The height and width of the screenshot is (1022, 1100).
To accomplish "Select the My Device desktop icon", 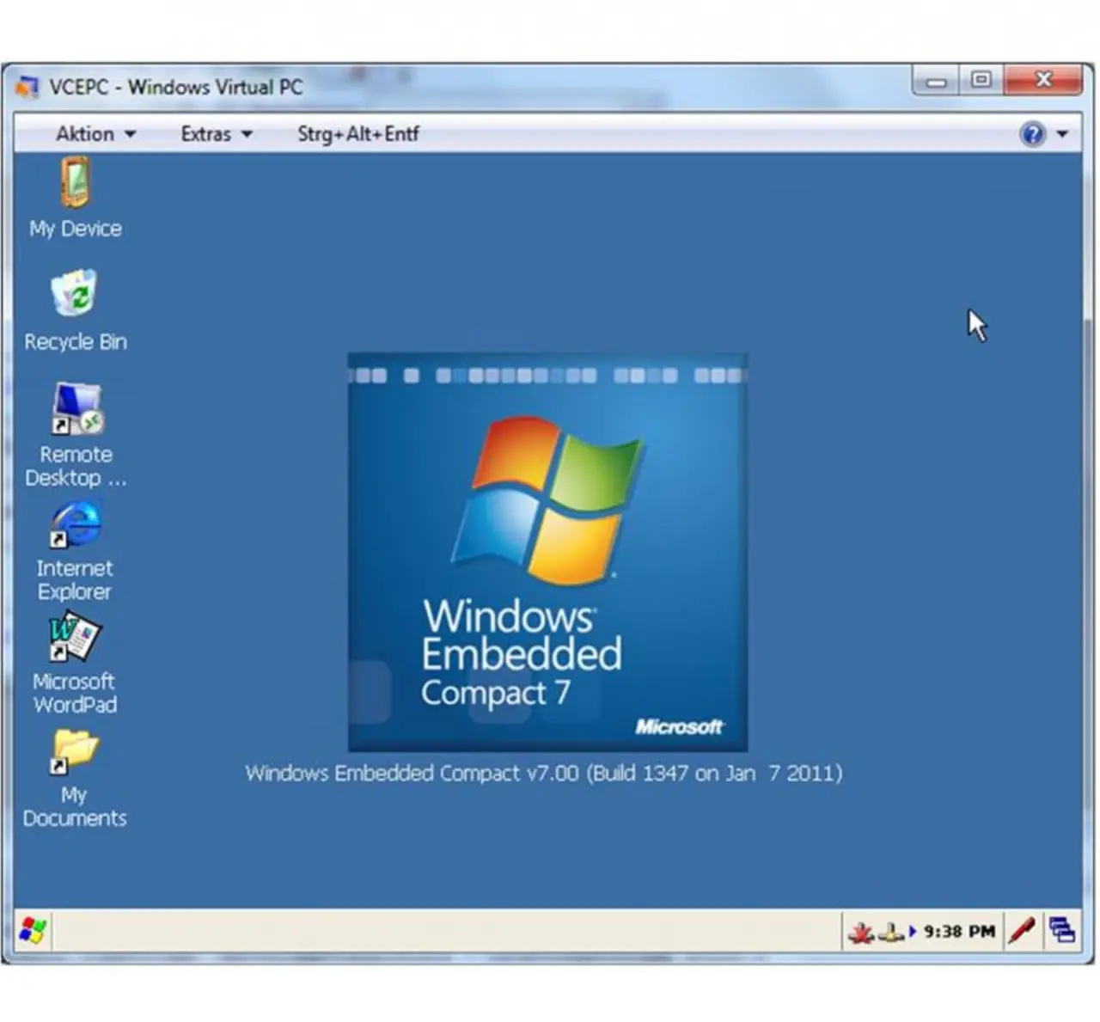I will [75, 182].
